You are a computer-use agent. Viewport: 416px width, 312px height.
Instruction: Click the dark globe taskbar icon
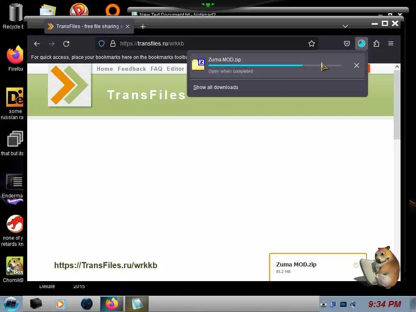point(87,304)
